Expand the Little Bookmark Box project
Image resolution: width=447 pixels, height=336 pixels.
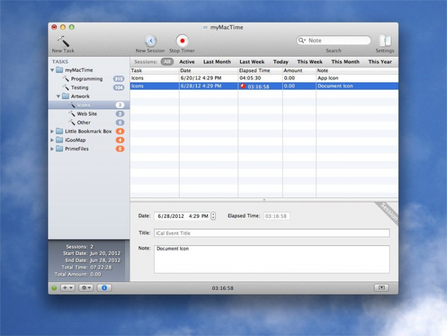click(x=52, y=131)
